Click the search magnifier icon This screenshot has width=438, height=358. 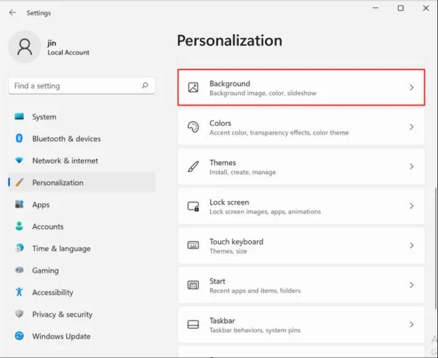point(145,85)
